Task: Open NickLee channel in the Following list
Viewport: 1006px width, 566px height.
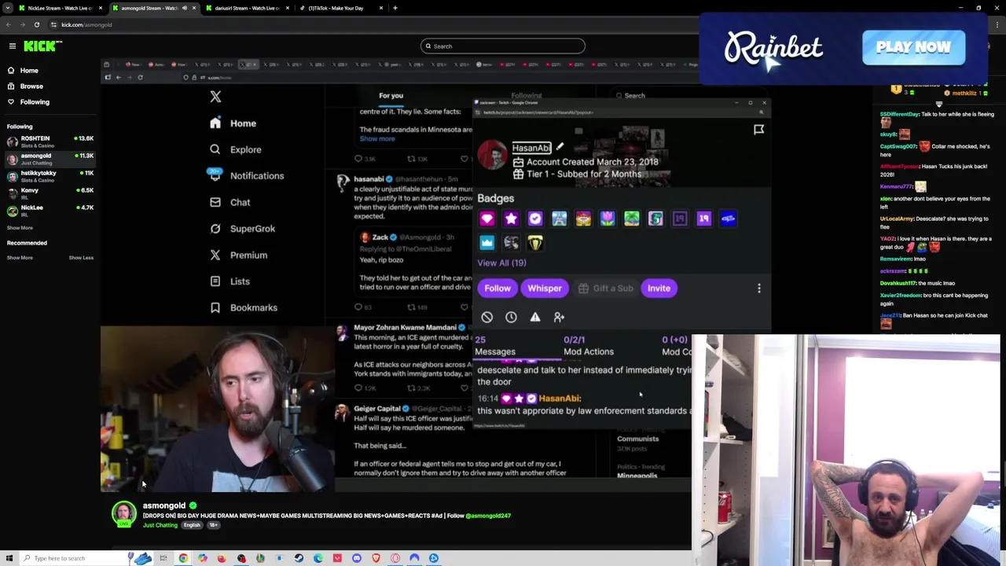Action: 50,211
